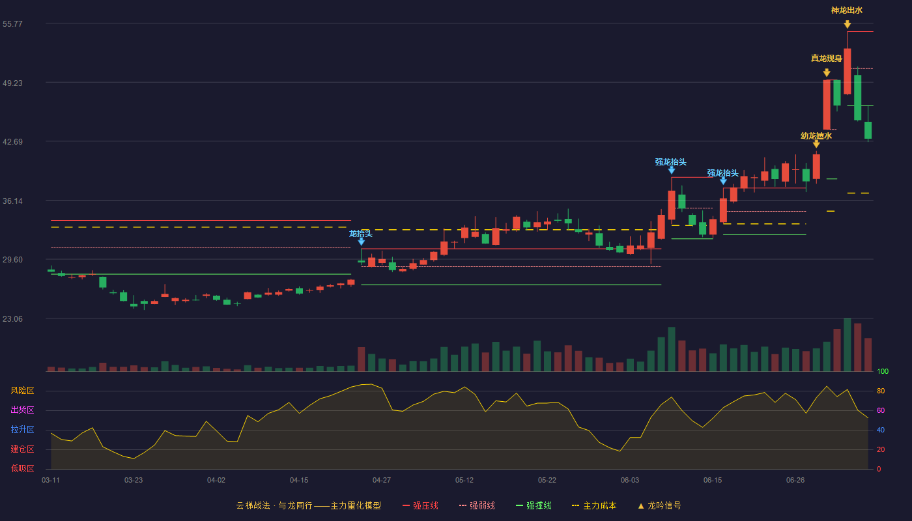Click the 05-22 date label
The width and height of the screenshot is (912, 521).
coord(547,480)
